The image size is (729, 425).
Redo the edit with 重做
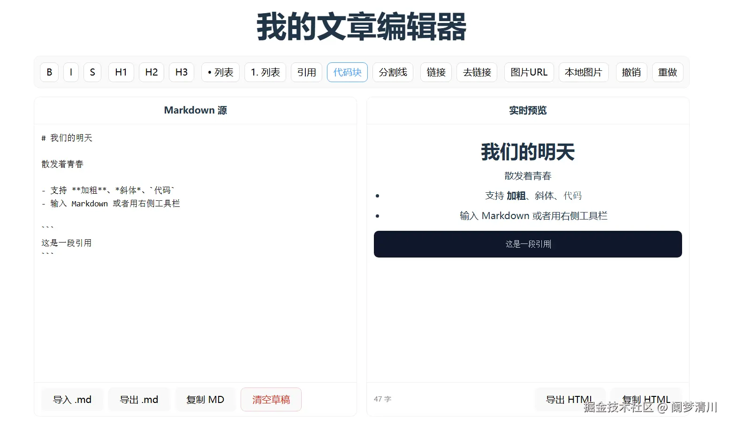coord(668,72)
